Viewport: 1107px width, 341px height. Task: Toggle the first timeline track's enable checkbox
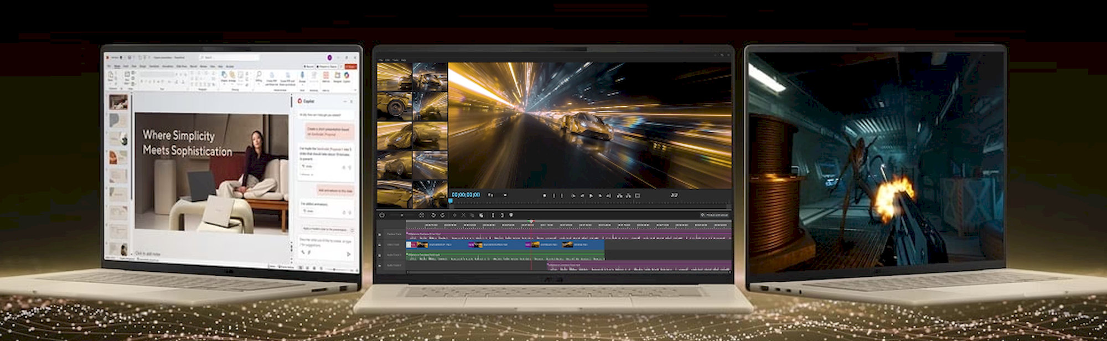(380, 234)
